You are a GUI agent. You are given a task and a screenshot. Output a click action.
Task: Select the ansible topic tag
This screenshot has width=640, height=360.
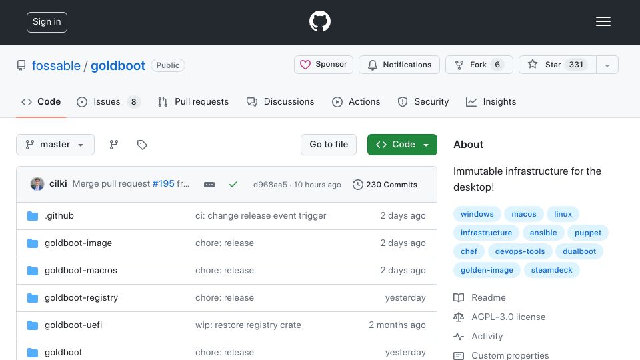coord(543,233)
